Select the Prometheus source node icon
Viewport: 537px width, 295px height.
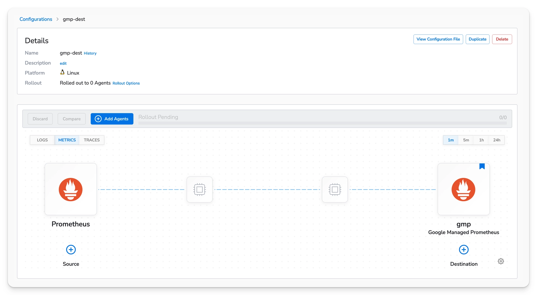point(70,189)
